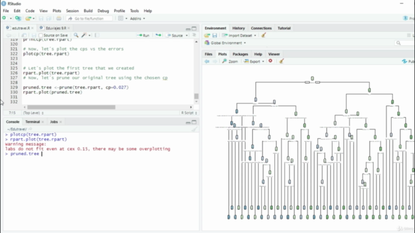Click the editor horizontal scrollbar thumb
This screenshot has height=233, width=415.
coord(71,107)
